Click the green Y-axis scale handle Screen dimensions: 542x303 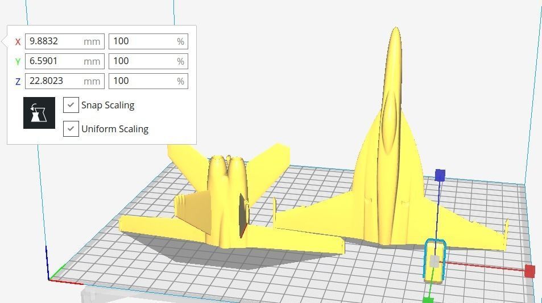[428, 300]
